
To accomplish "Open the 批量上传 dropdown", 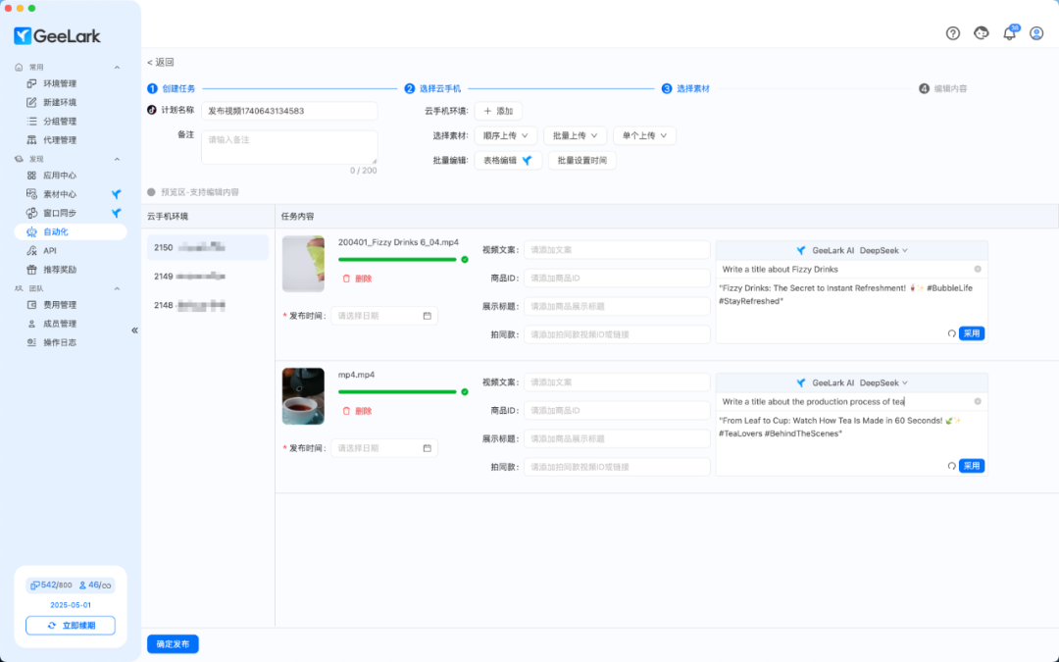I will coord(575,135).
